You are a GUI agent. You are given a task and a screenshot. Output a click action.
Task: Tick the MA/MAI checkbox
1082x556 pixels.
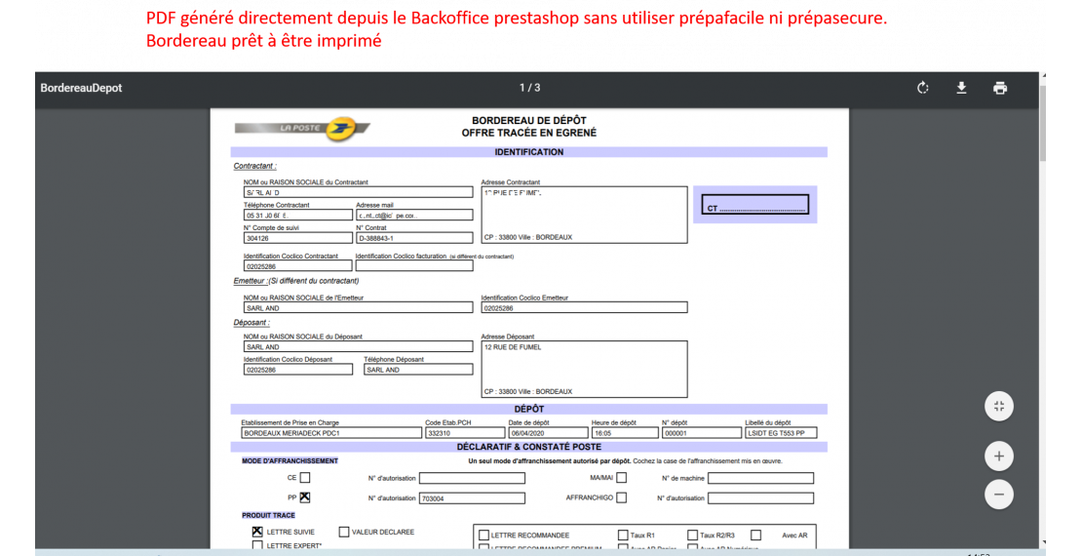[x=622, y=477]
